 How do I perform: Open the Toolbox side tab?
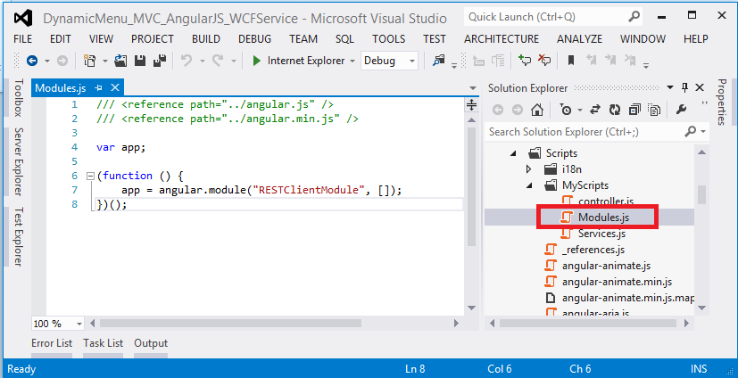(x=18, y=98)
